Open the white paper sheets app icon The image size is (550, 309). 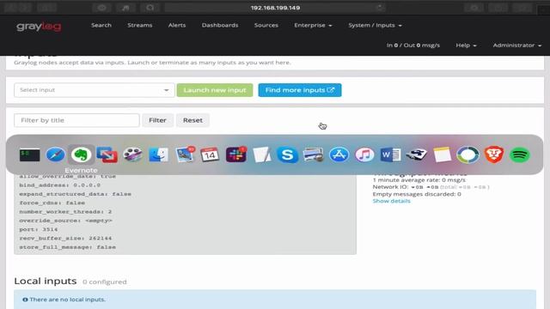coord(261,154)
